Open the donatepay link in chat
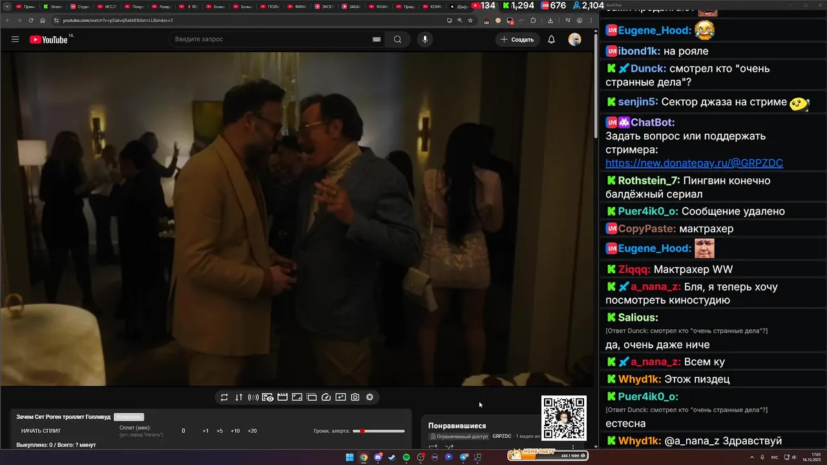 [x=694, y=163]
